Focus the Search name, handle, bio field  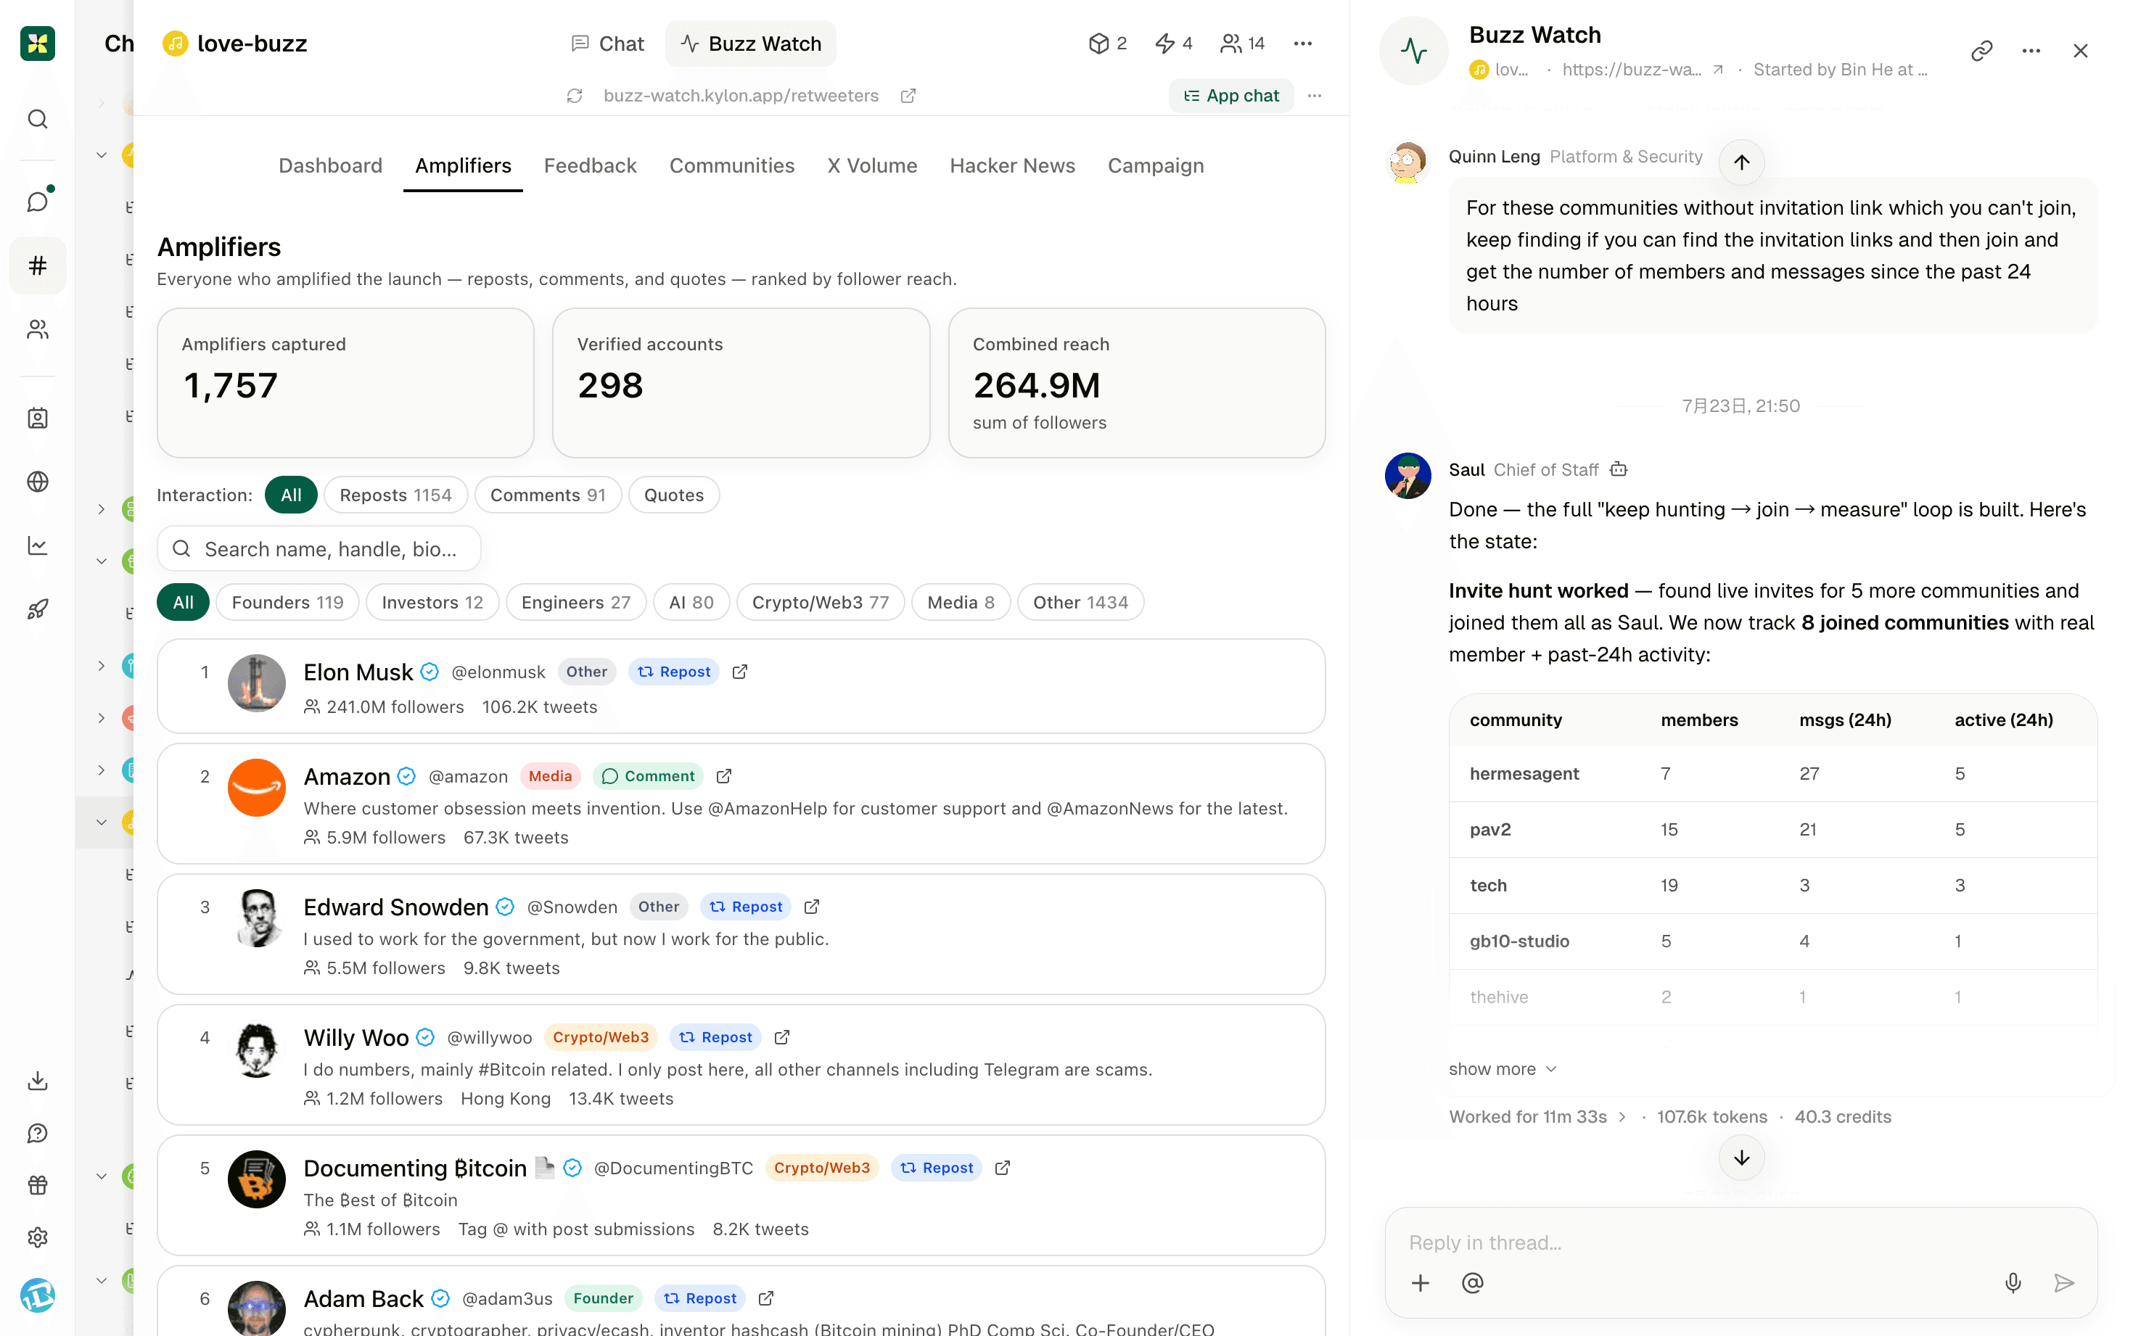(x=319, y=549)
